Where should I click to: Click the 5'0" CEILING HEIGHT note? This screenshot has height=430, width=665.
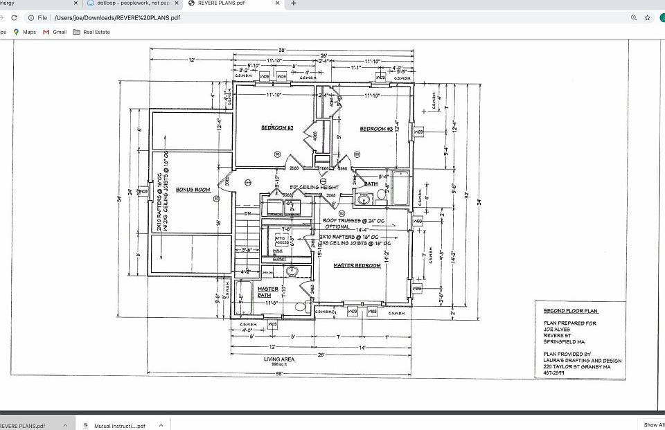click(x=314, y=187)
